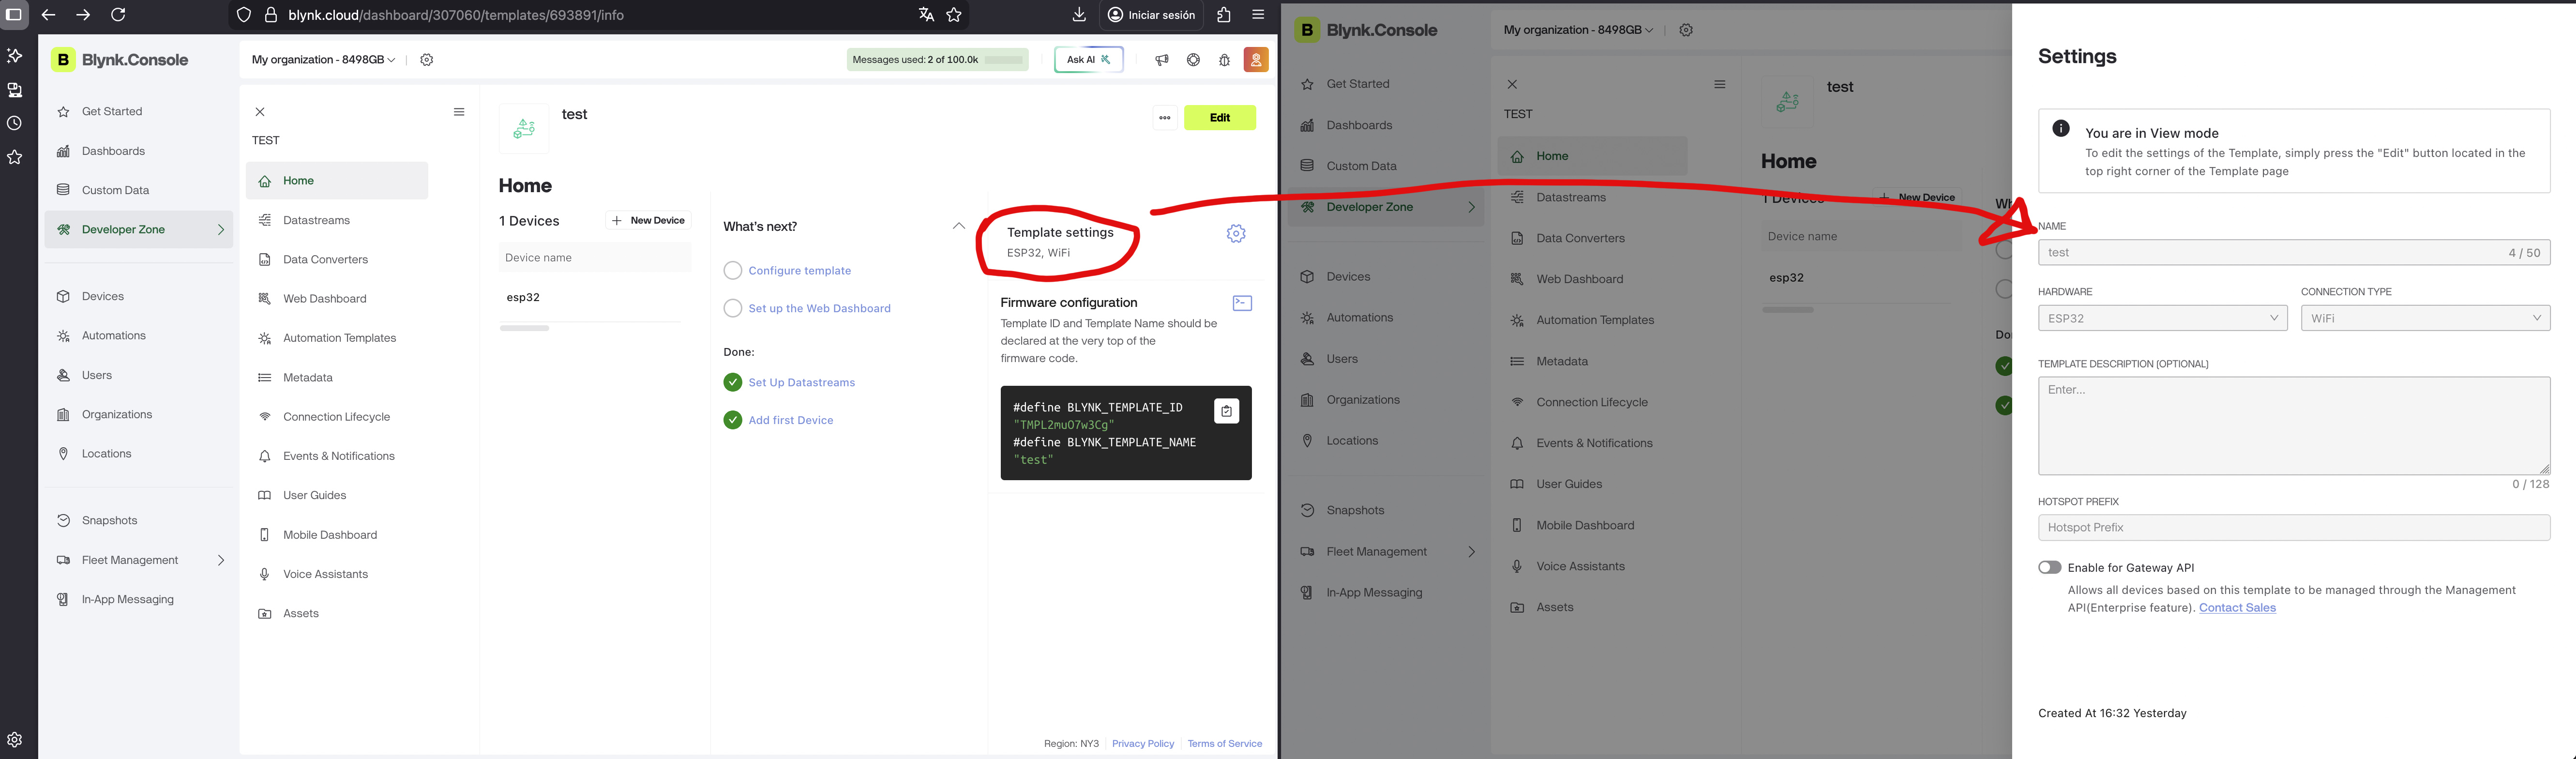Viewport: 2576px width, 759px height.
Task: Click the announcements megaphone icon
Action: point(1161,60)
